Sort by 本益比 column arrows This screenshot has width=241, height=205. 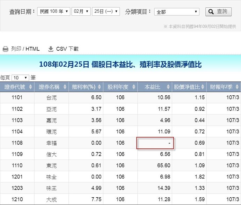[x=168, y=87]
